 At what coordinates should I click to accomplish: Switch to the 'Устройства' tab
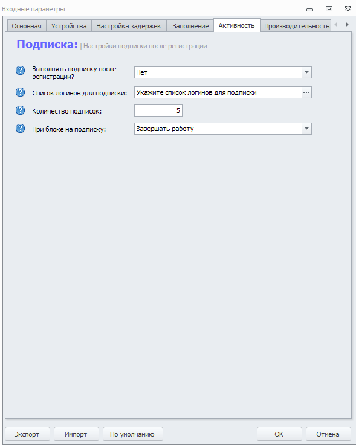[69, 26]
